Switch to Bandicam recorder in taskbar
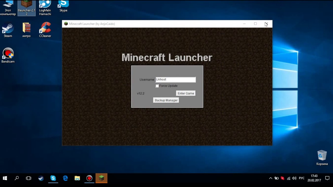Viewport: 333px width, 187px height. 89,178
